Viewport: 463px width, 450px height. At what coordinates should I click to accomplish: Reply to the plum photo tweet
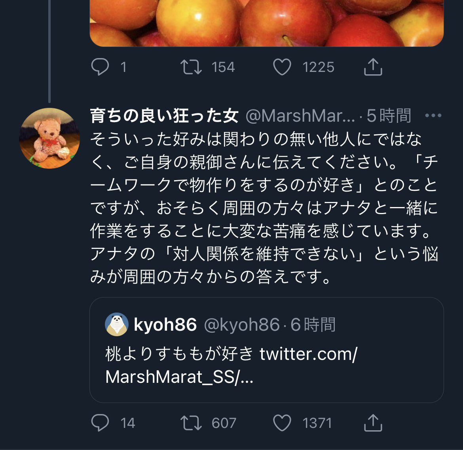[100, 67]
